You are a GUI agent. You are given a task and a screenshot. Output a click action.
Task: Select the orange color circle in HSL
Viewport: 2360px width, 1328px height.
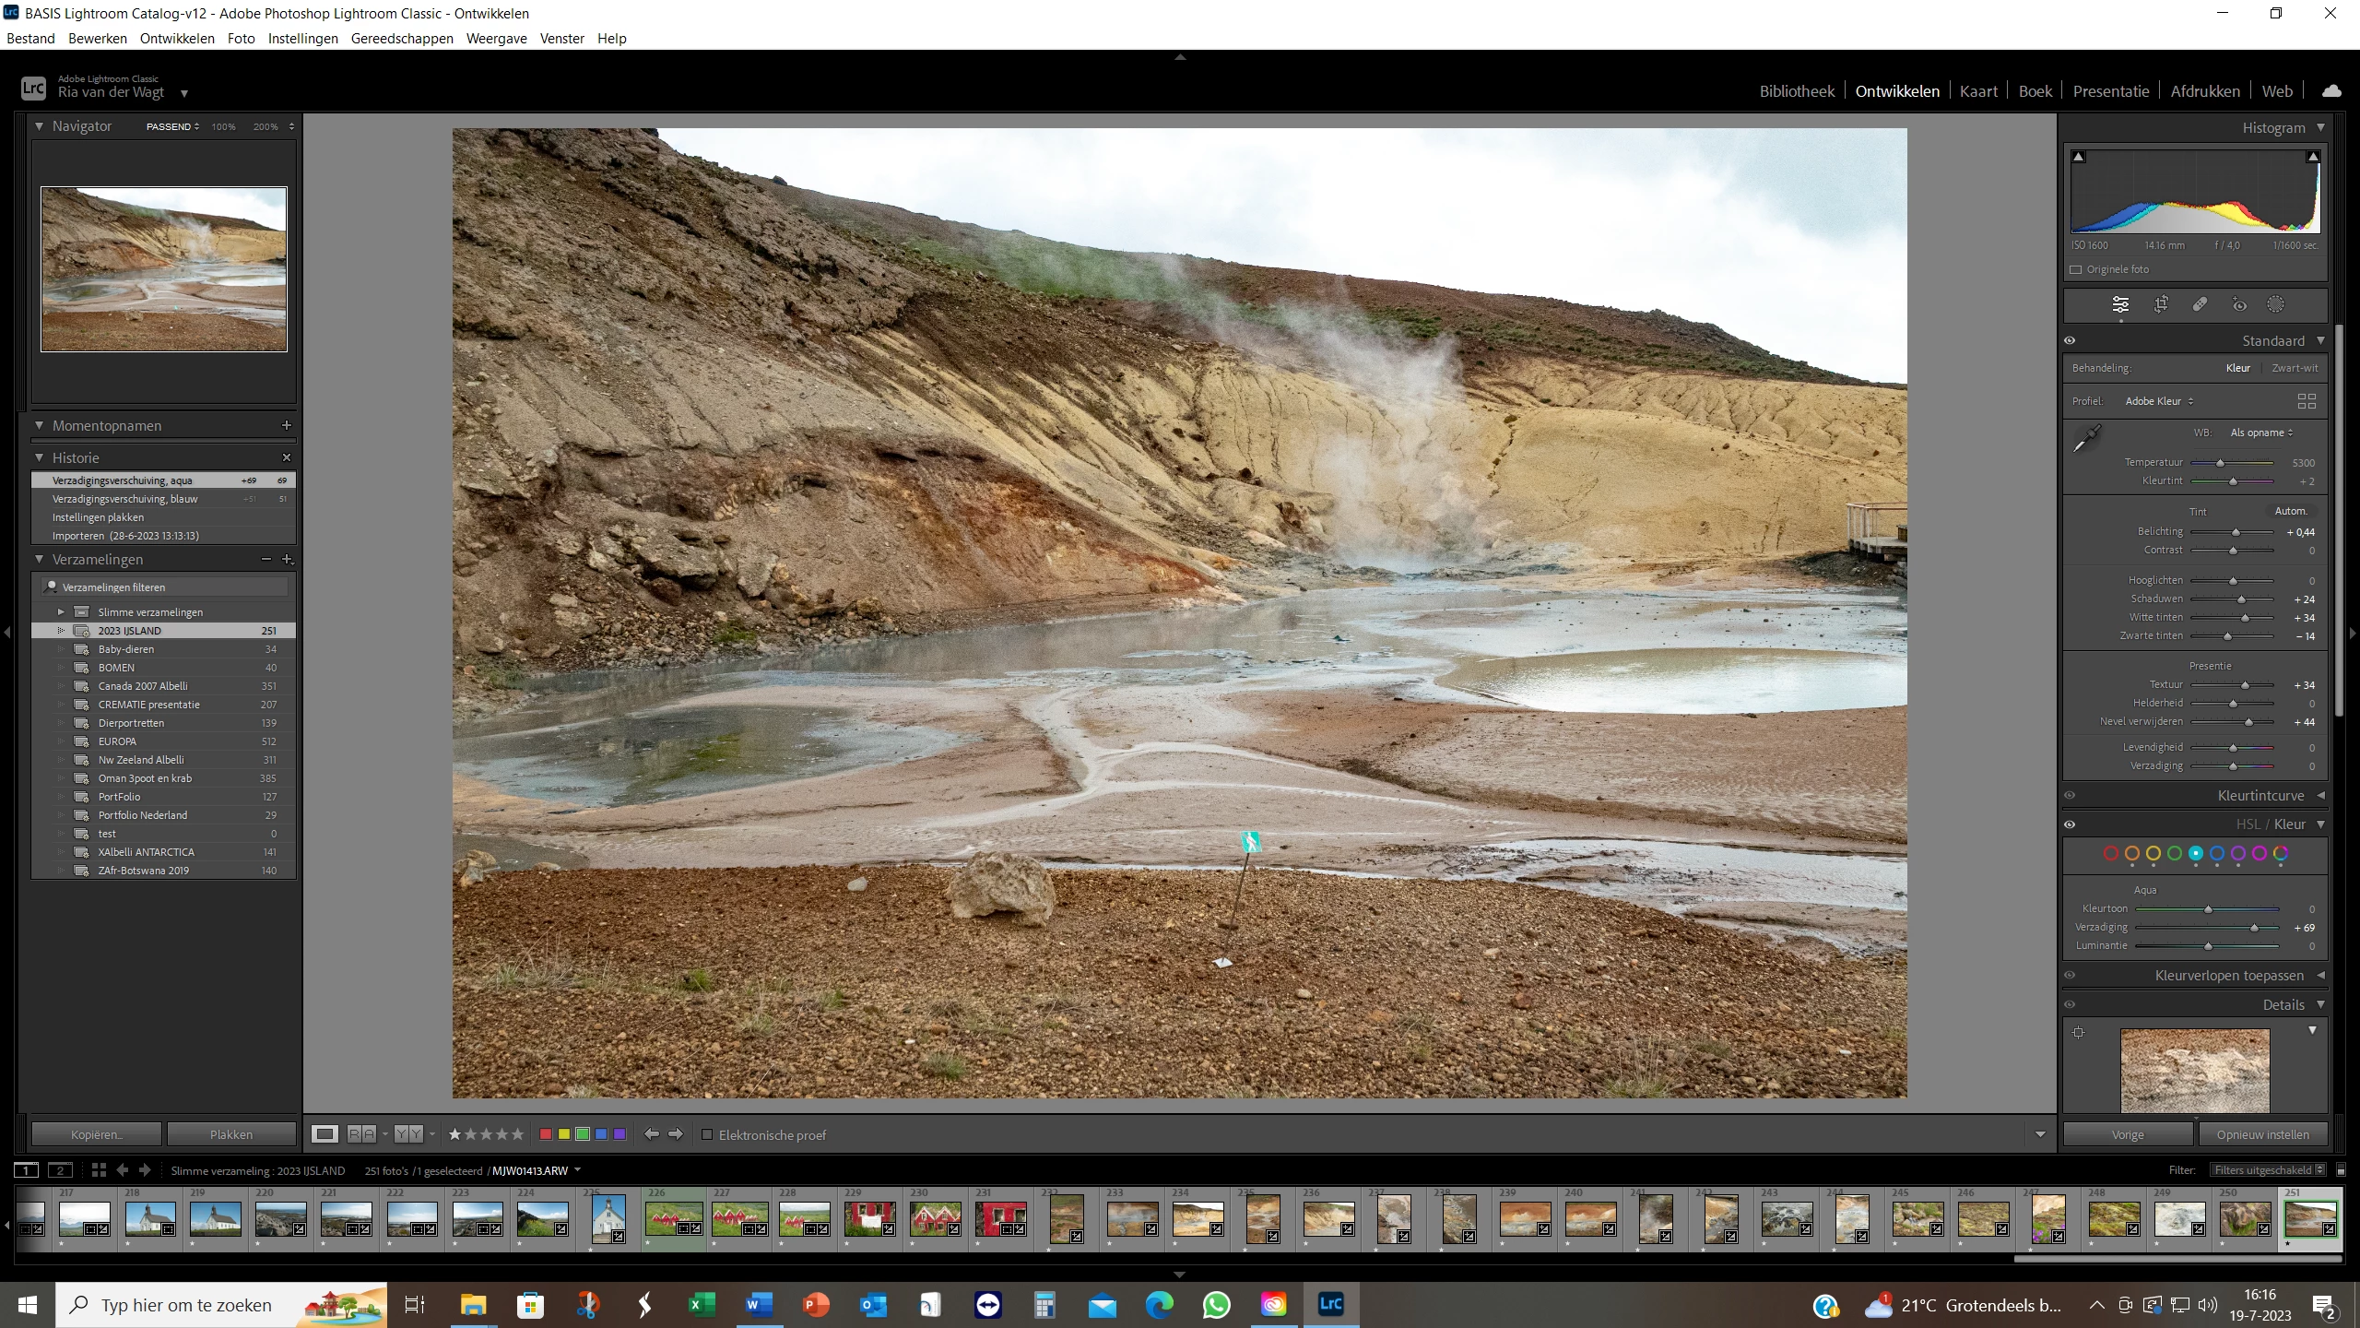pos(2132,854)
